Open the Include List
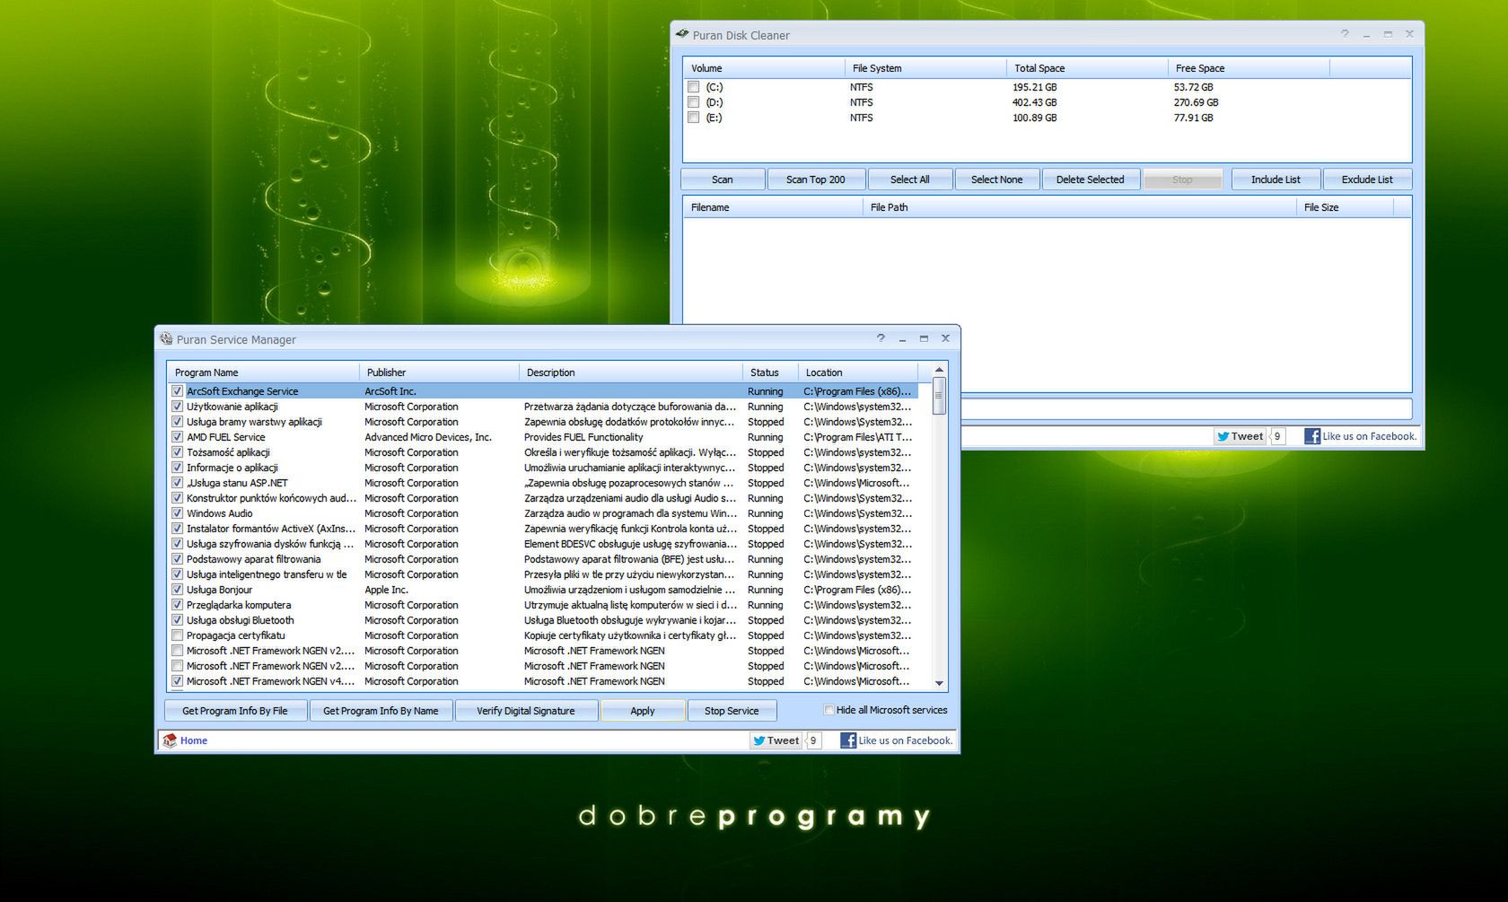Image resolution: width=1508 pixels, height=902 pixels. point(1276,180)
